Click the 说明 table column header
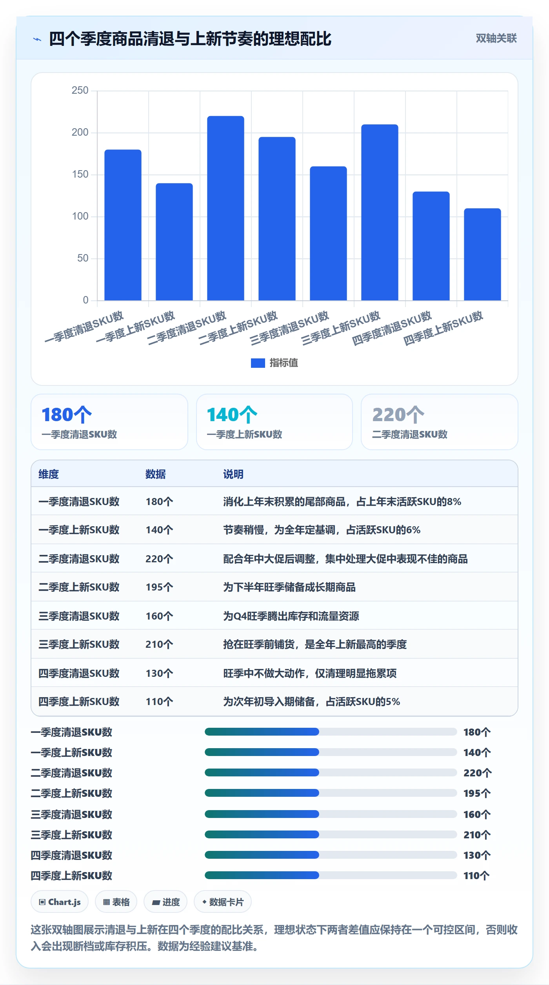Screen dimensions: 549x985 point(233,474)
